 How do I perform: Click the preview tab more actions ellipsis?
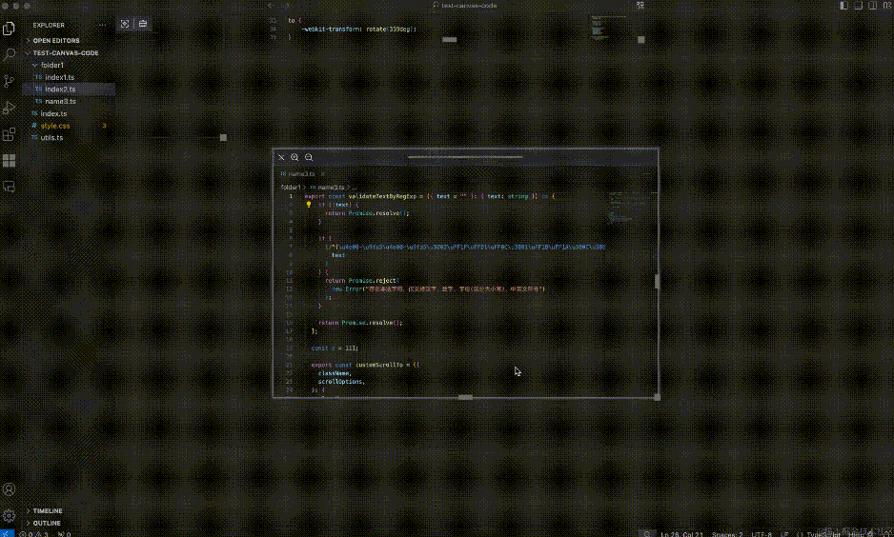[647, 173]
